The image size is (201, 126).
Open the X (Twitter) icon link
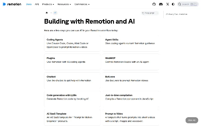click(167, 4)
